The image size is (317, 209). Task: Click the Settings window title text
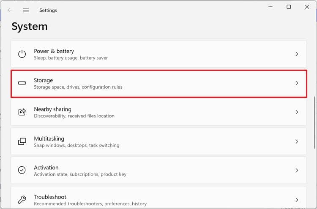pyautogui.click(x=48, y=10)
